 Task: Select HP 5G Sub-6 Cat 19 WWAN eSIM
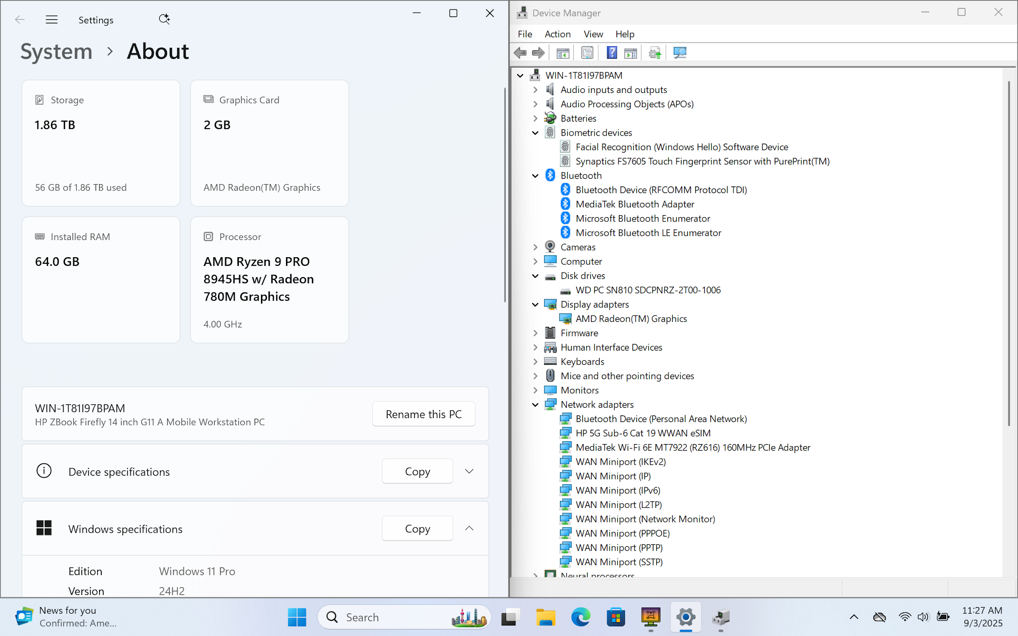pyautogui.click(x=643, y=433)
